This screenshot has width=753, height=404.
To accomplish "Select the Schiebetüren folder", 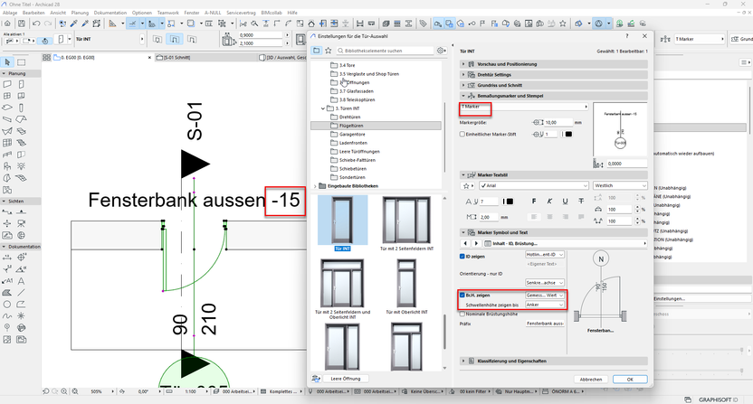I will coord(352,169).
